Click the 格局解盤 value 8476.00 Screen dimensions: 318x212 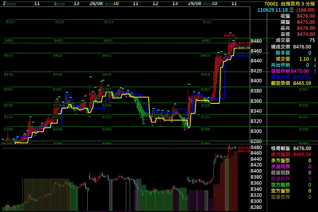(x=302, y=148)
